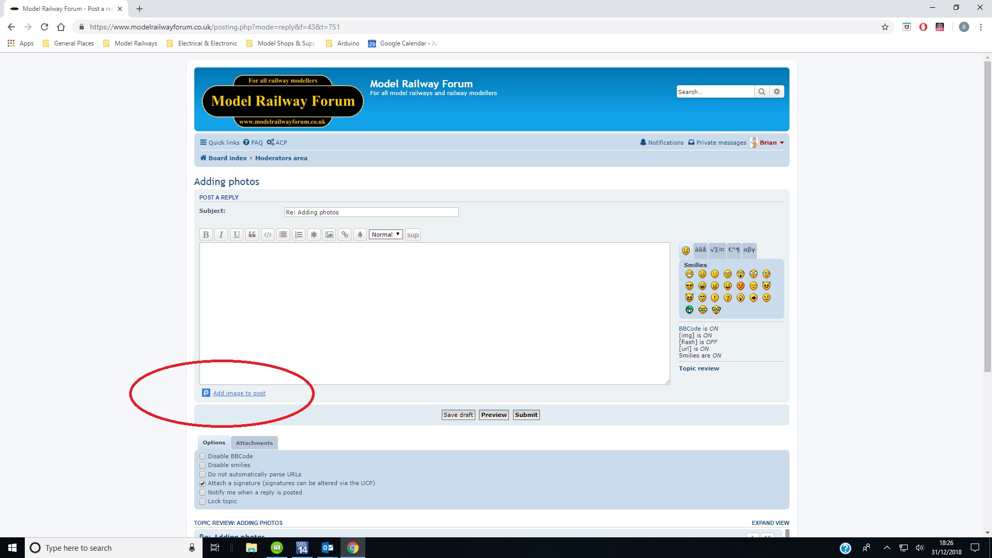Insert code block BBCode
This screenshot has height=558, width=992.
click(x=268, y=235)
